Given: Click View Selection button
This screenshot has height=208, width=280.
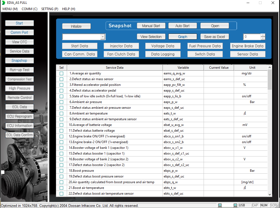Looking at the screenshot, I should pos(151,37).
